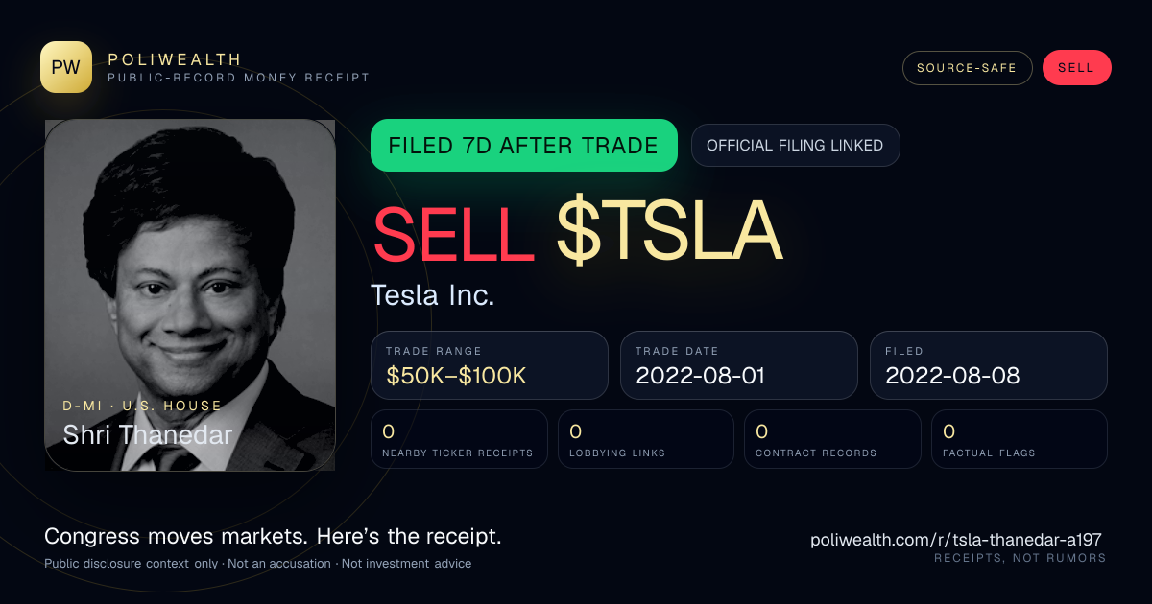Click the Shri Thanedar name label
This screenshot has height=604, width=1152.
tap(148, 435)
